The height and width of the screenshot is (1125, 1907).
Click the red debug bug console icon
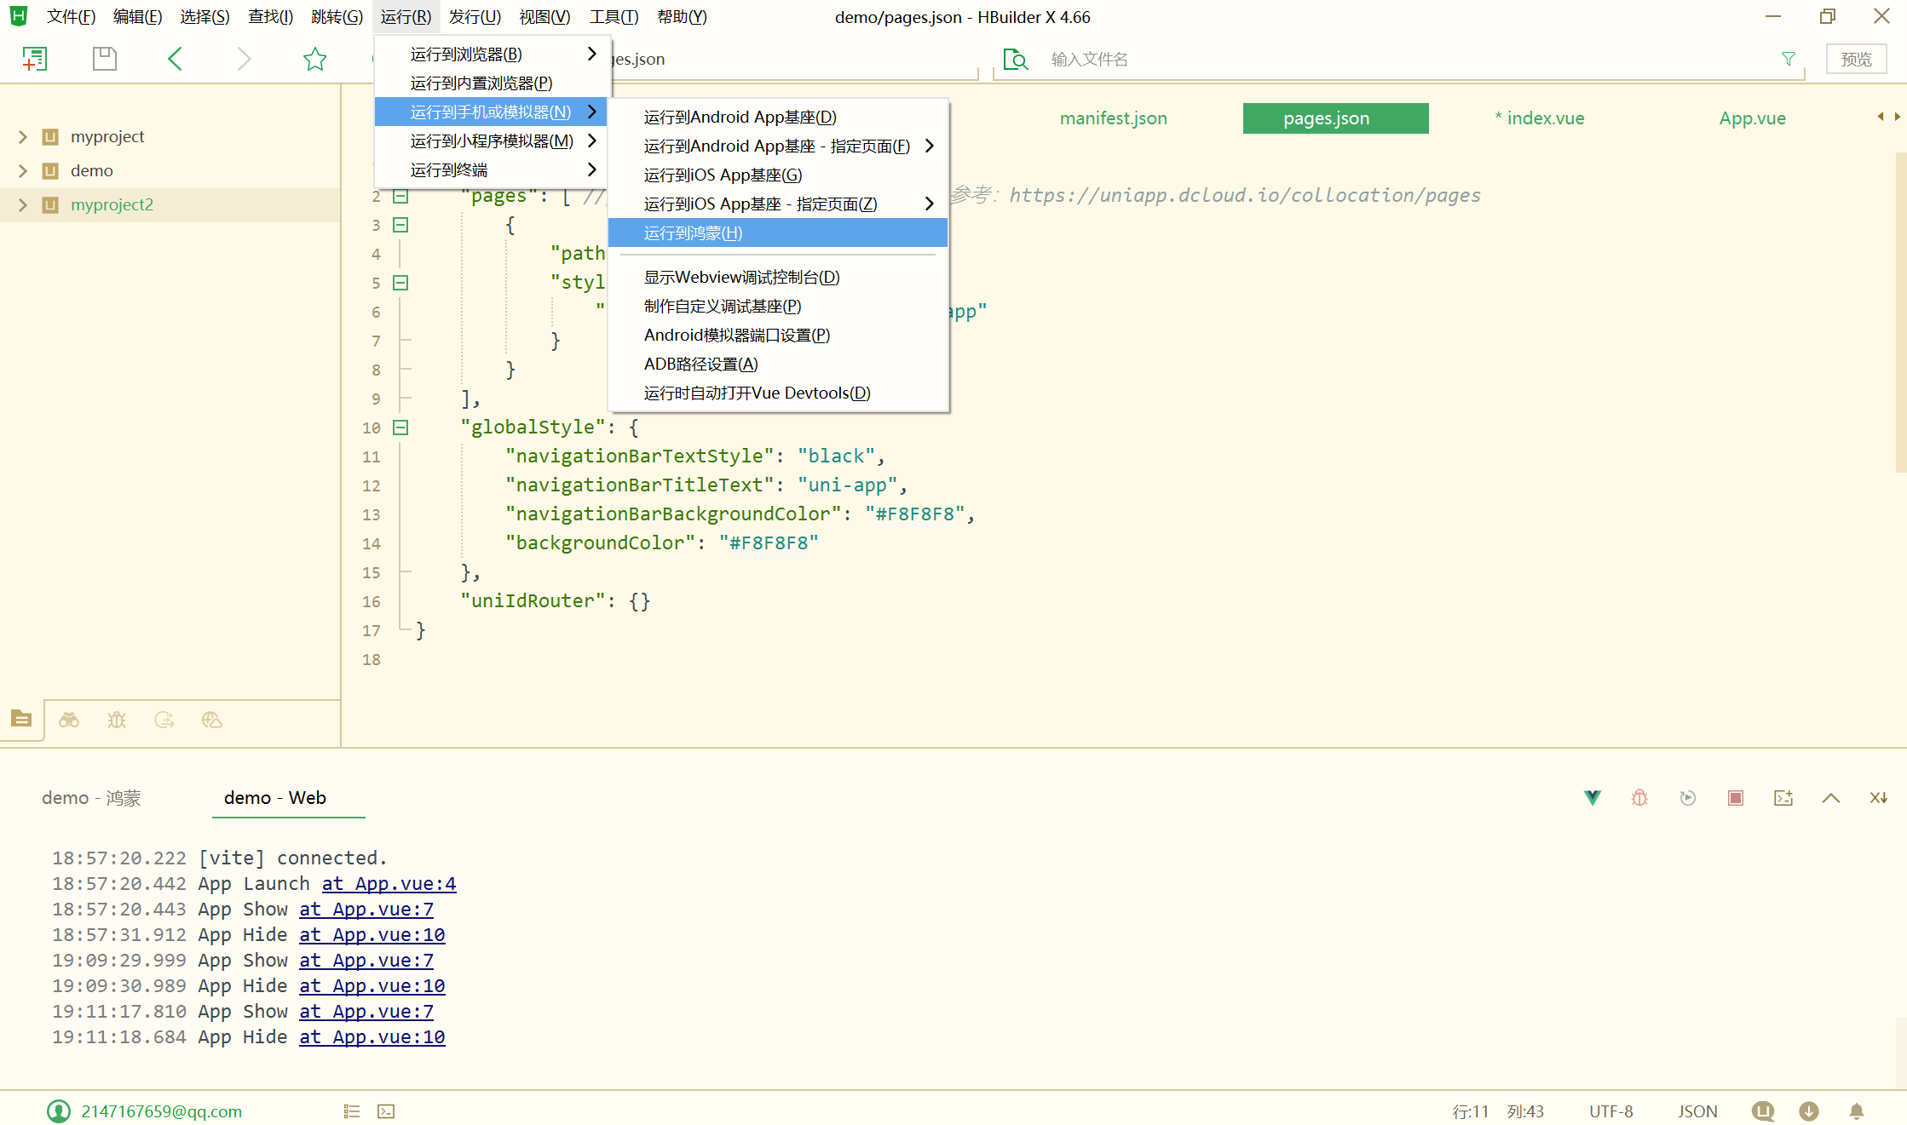click(1639, 798)
